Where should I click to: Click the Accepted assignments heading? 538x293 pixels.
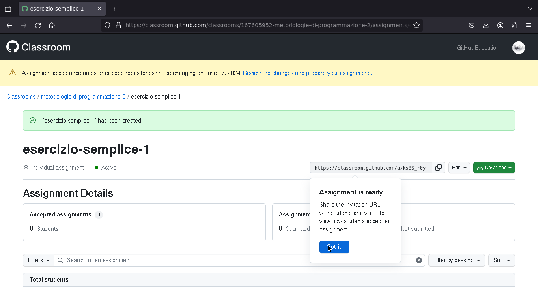pos(60,215)
